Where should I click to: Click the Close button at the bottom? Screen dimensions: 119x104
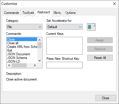(x=106, y=98)
